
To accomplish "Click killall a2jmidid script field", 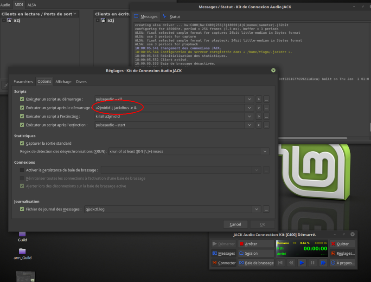I will (x=170, y=116).
